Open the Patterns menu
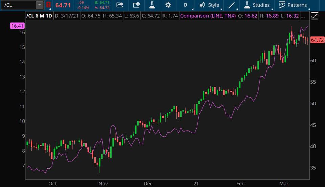The width and height of the screenshot is (325, 187). (293, 5)
